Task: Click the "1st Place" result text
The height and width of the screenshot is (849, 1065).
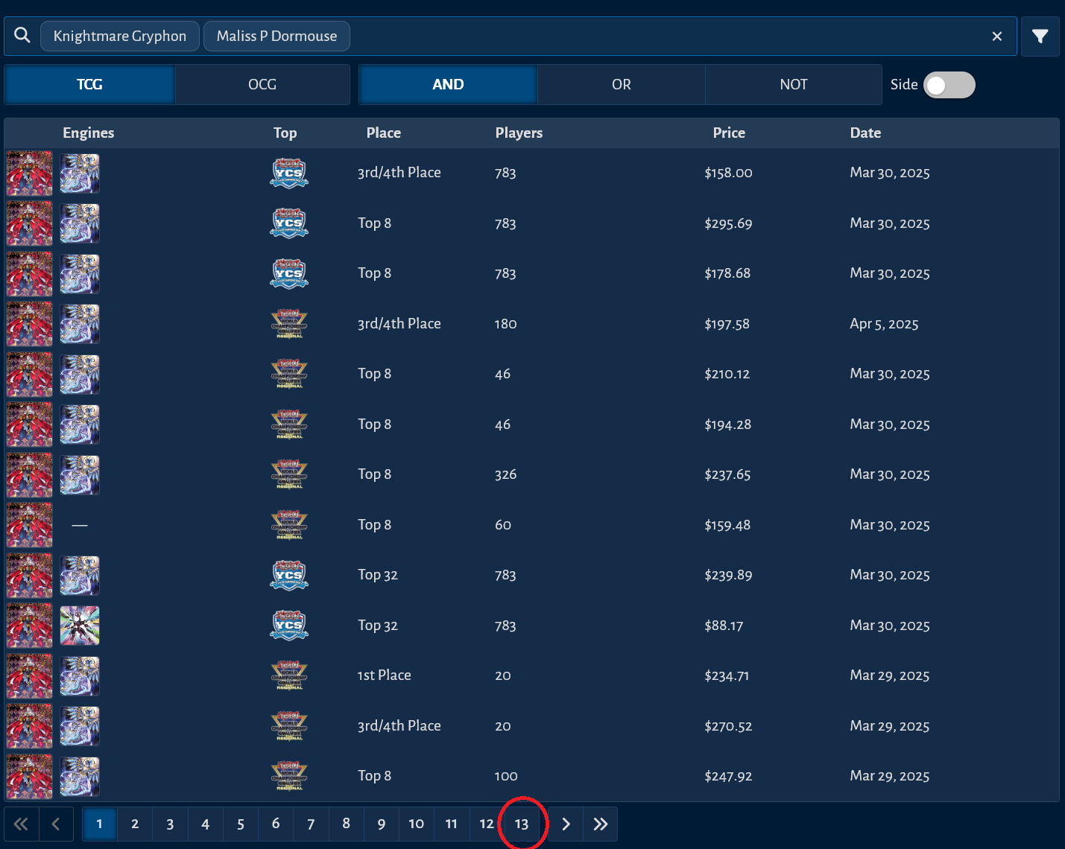Action: pyautogui.click(x=385, y=675)
